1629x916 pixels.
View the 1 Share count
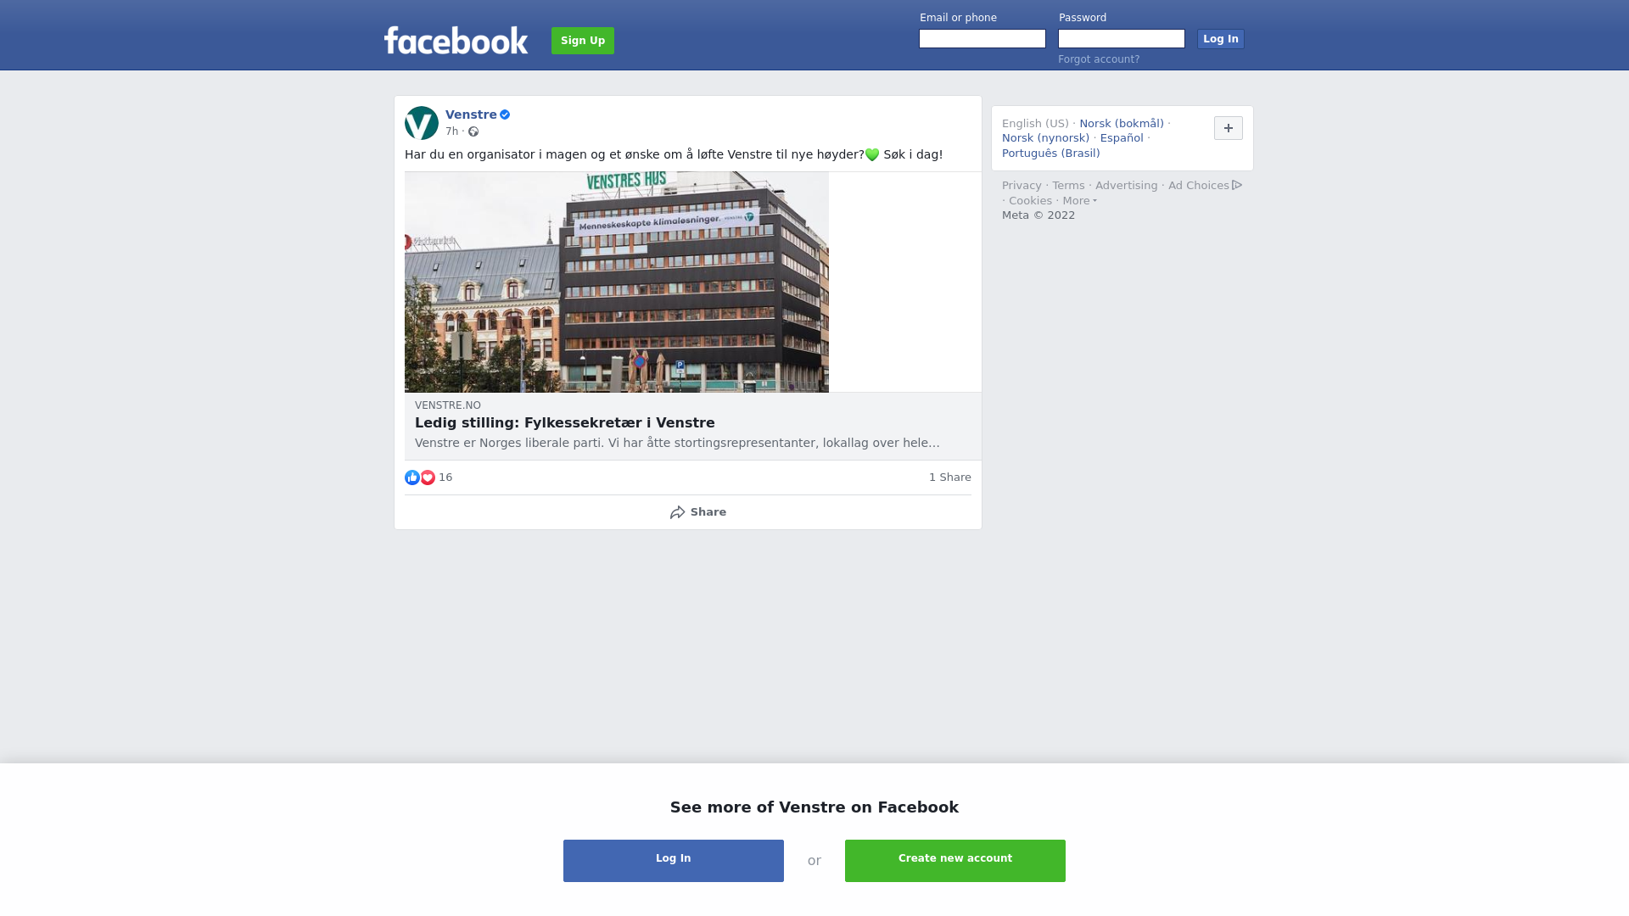pyautogui.click(x=950, y=478)
